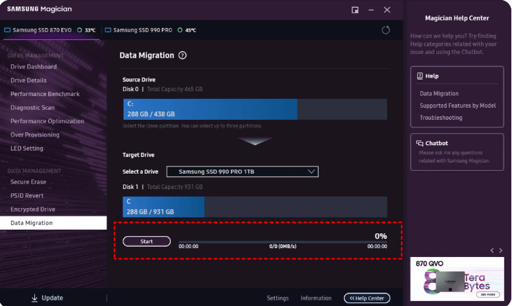The height and width of the screenshot is (306, 512).
Task: Click the Samsung SSD 870 EVO drive icon
Action: click(7, 30)
